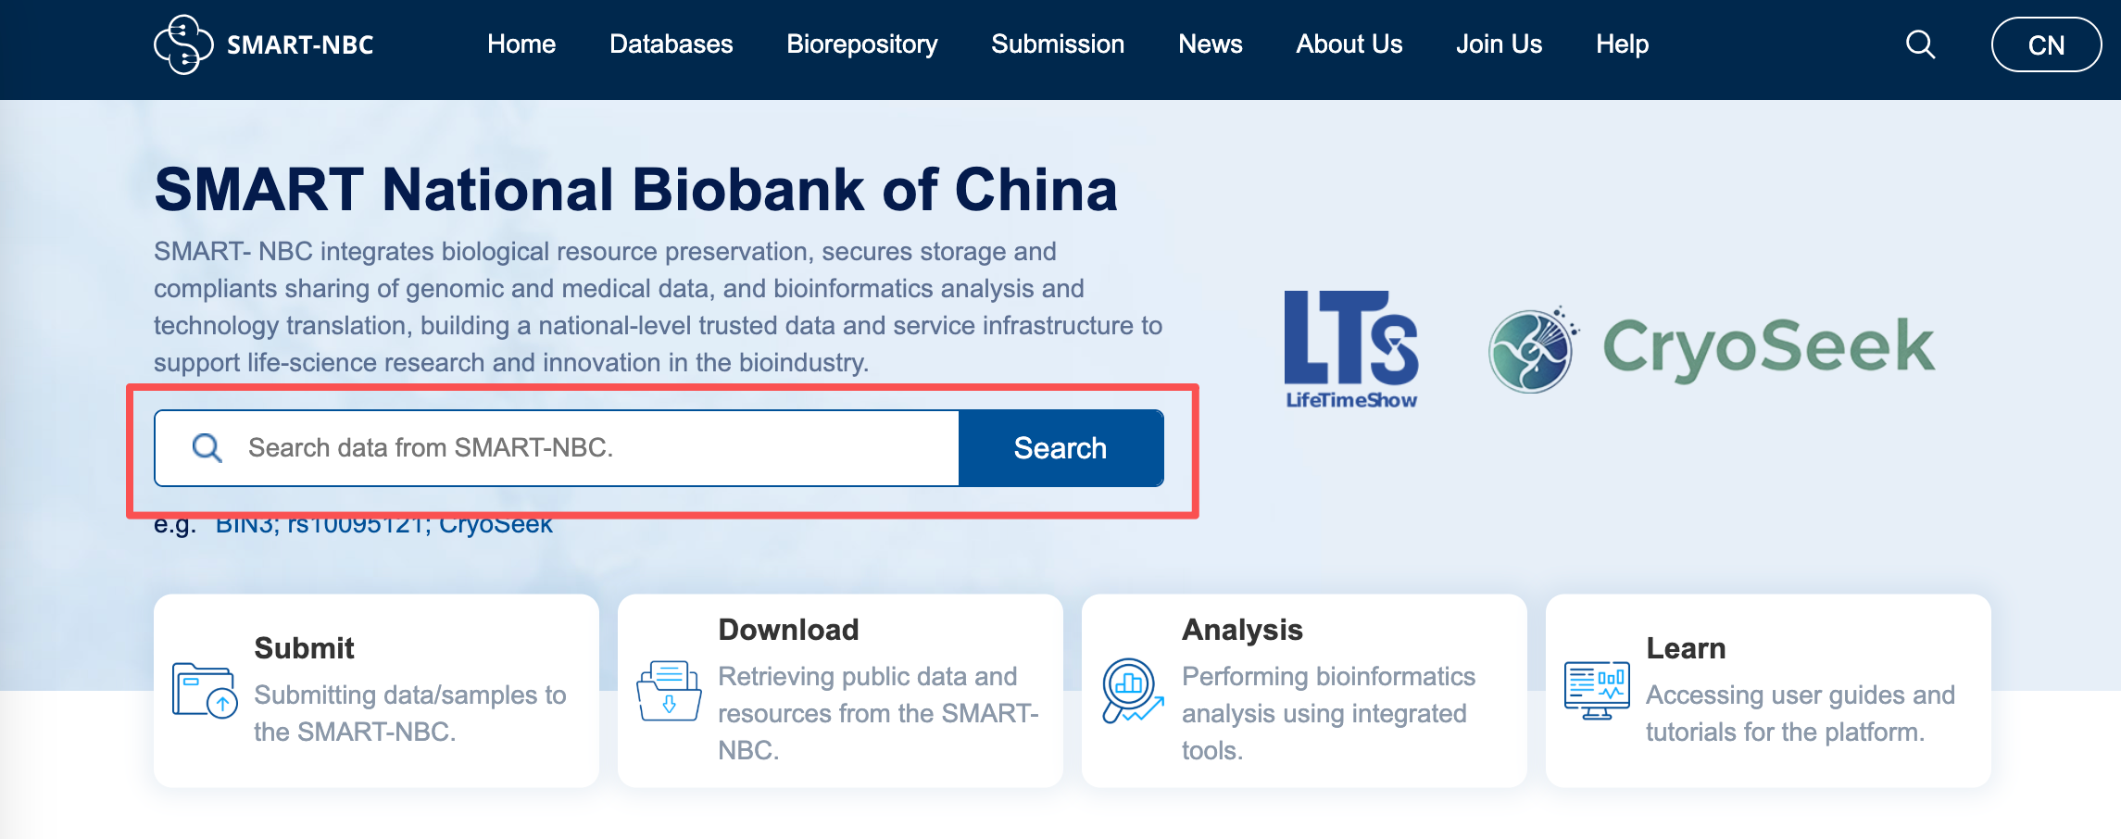Switch language with the CN toggle

pos(2046,44)
